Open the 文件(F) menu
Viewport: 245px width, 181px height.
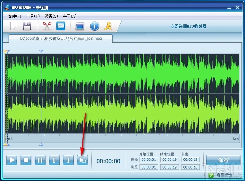14,16
